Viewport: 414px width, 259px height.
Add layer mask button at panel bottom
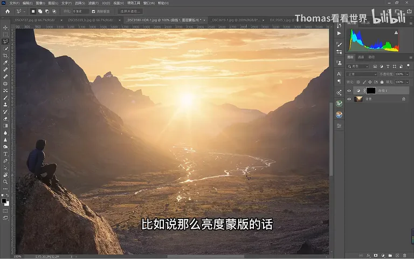(x=375, y=255)
